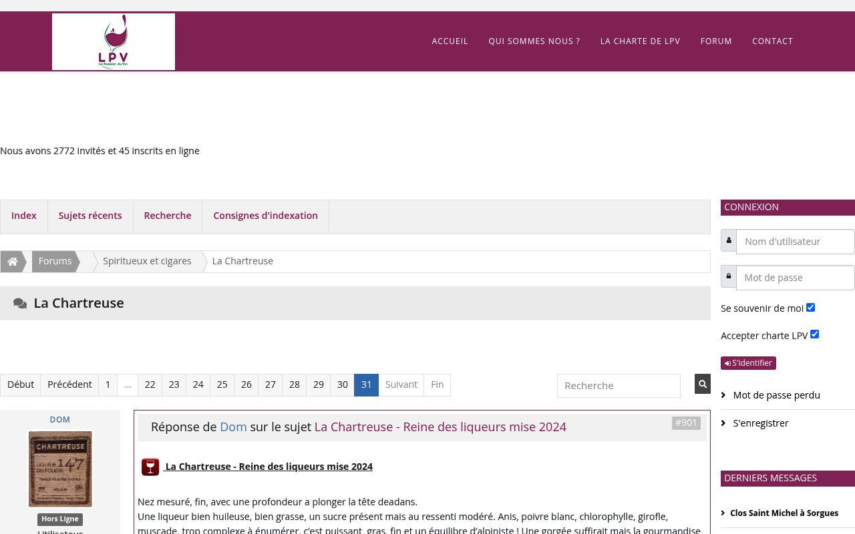Select current page 31
This screenshot has height=534, width=855.
pos(367,384)
